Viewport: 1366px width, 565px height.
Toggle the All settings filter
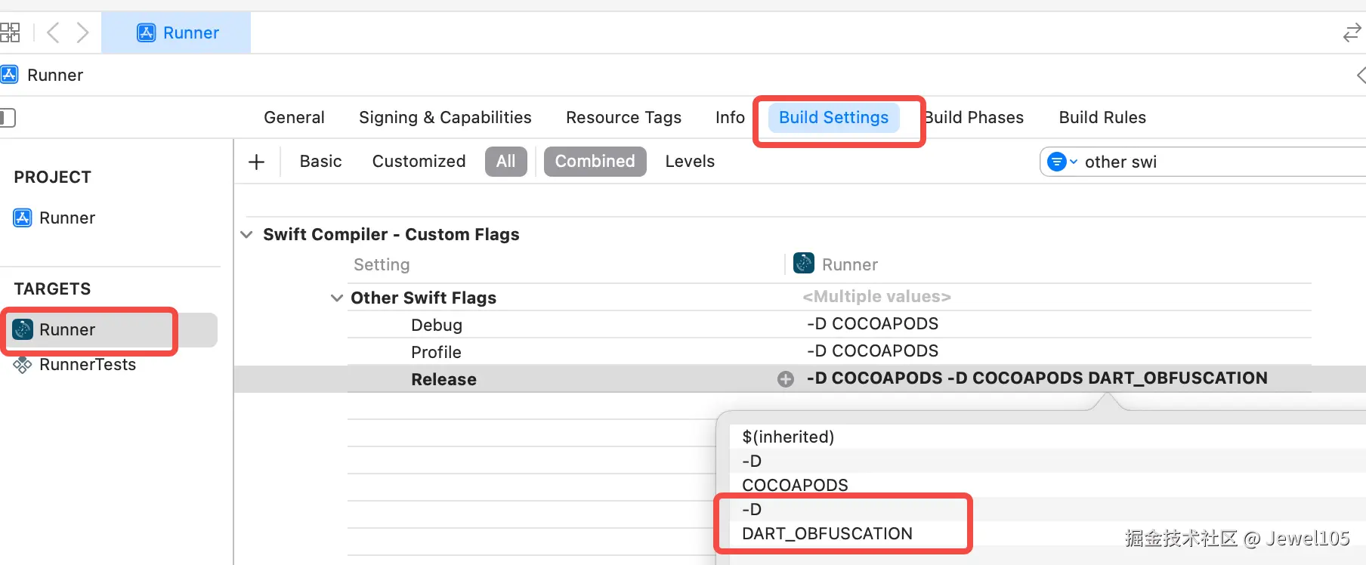[505, 162]
